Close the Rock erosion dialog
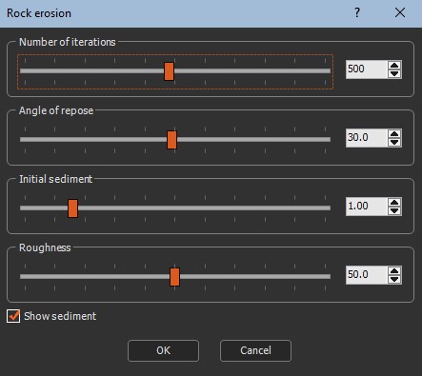 pyautogui.click(x=400, y=12)
